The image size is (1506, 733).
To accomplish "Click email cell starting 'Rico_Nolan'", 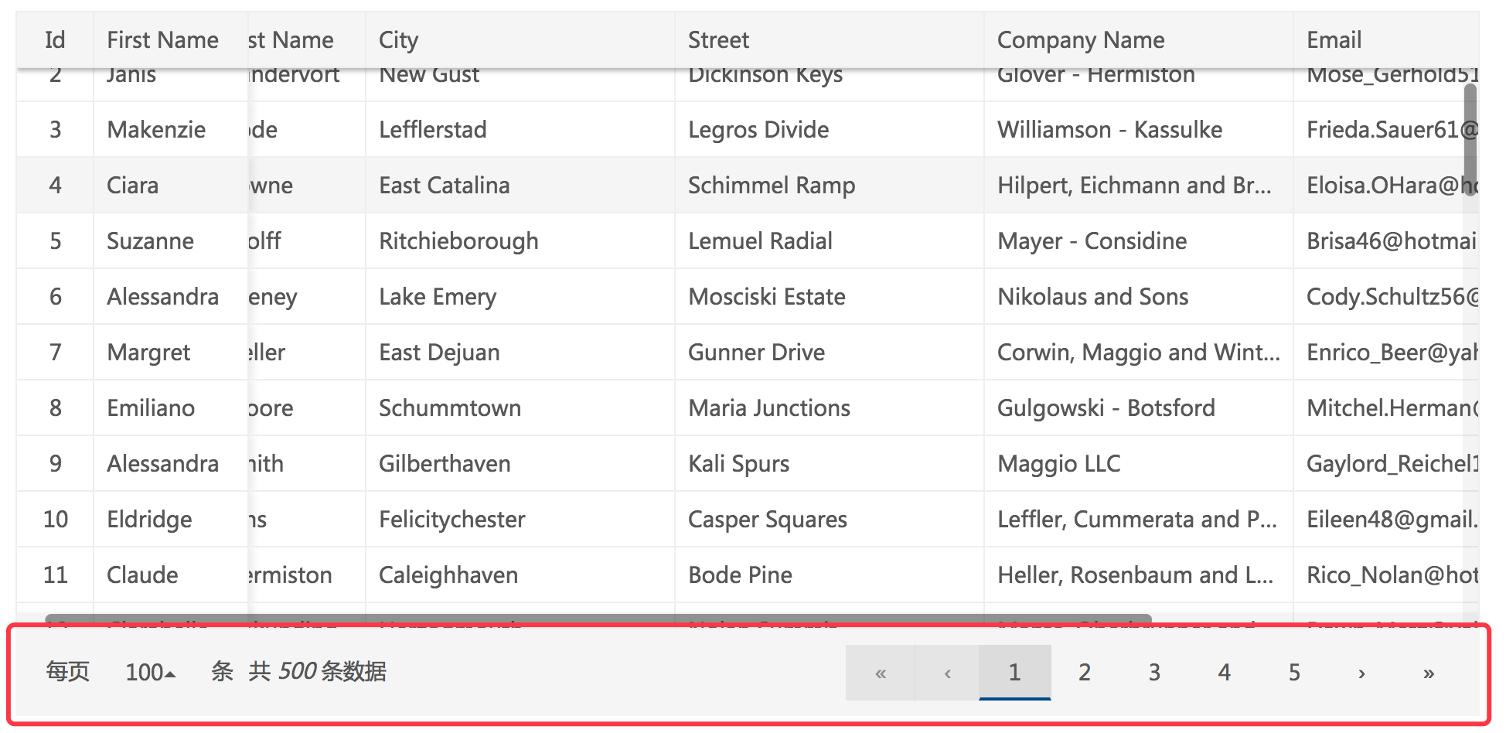I will tap(1385, 575).
